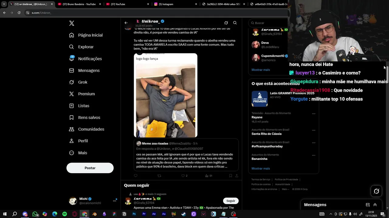The width and height of the screenshot is (389, 218).
Task: Open Notificações in the sidebar
Action: (x=85, y=59)
